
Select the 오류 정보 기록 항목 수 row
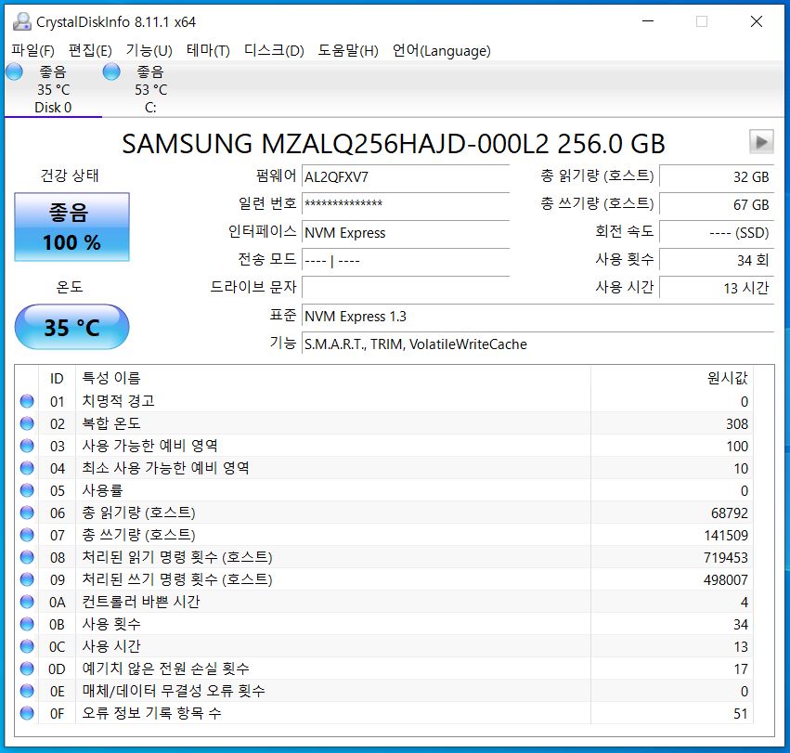tap(384, 713)
